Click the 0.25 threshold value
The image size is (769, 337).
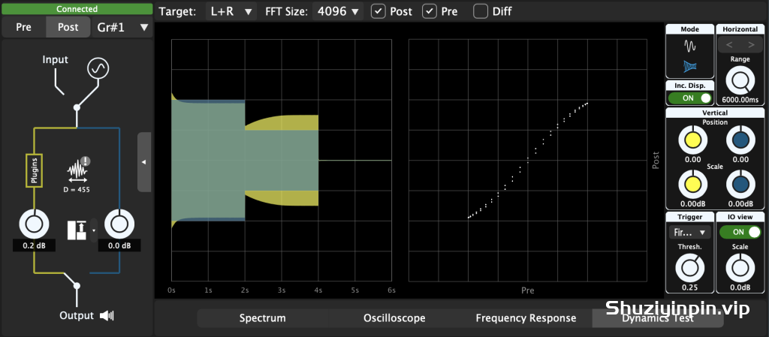click(x=689, y=288)
